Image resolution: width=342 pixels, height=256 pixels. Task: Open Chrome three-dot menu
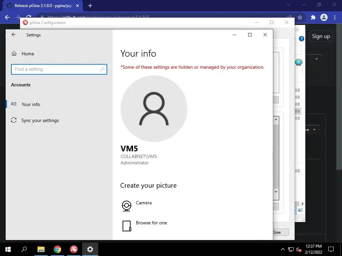pyautogui.click(x=335, y=17)
